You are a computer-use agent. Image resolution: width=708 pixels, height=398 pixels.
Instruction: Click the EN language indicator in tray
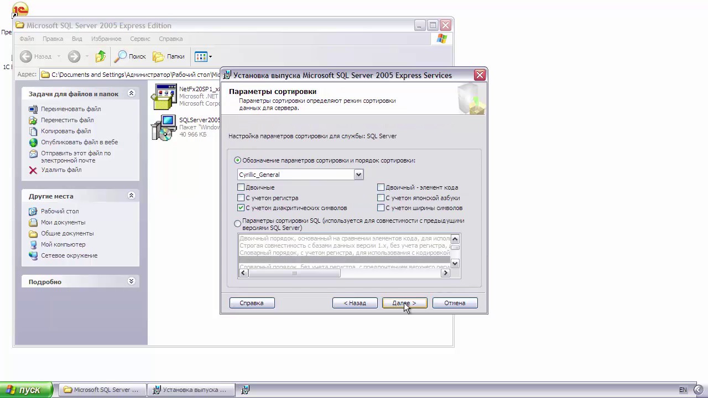point(683,390)
